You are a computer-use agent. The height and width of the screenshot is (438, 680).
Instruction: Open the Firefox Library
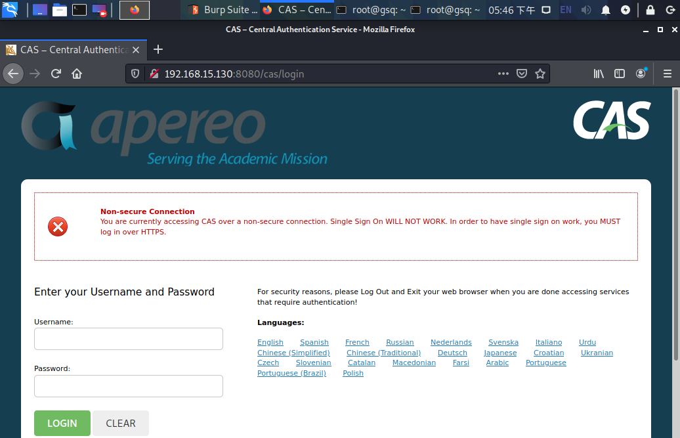click(x=598, y=74)
